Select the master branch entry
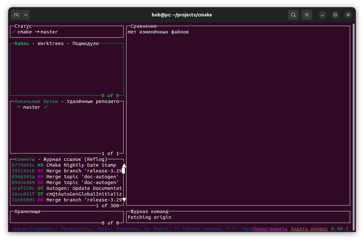The image size is (364, 241). [32, 107]
